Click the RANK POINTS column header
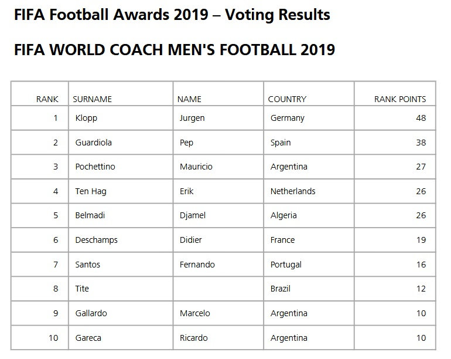 [400, 99]
